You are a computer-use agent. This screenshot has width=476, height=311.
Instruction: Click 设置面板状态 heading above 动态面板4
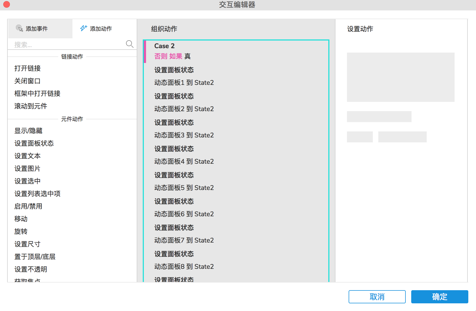174,149
